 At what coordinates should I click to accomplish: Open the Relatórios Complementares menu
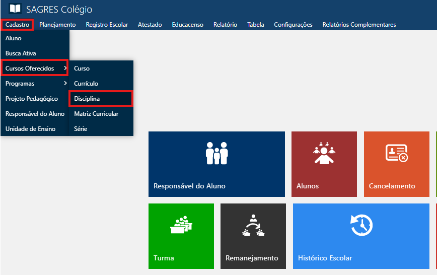(x=359, y=25)
